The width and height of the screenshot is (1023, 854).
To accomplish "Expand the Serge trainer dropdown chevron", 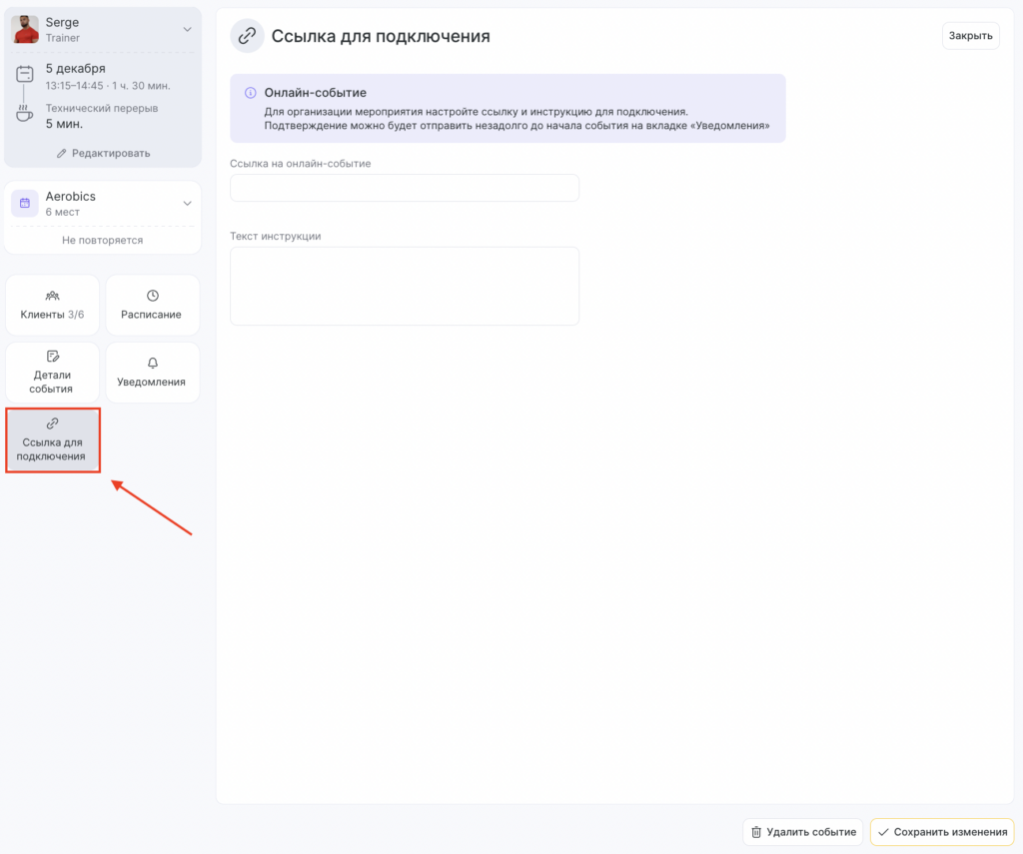I will (x=187, y=30).
